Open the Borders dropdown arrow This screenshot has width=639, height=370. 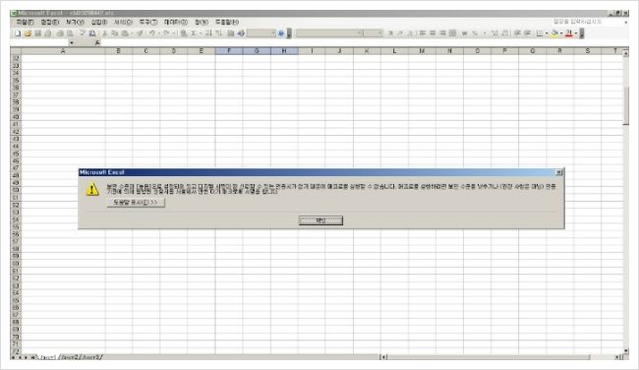click(x=547, y=33)
